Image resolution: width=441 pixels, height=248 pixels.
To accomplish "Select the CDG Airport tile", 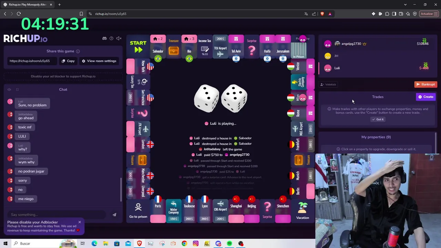I will tap(220, 211).
